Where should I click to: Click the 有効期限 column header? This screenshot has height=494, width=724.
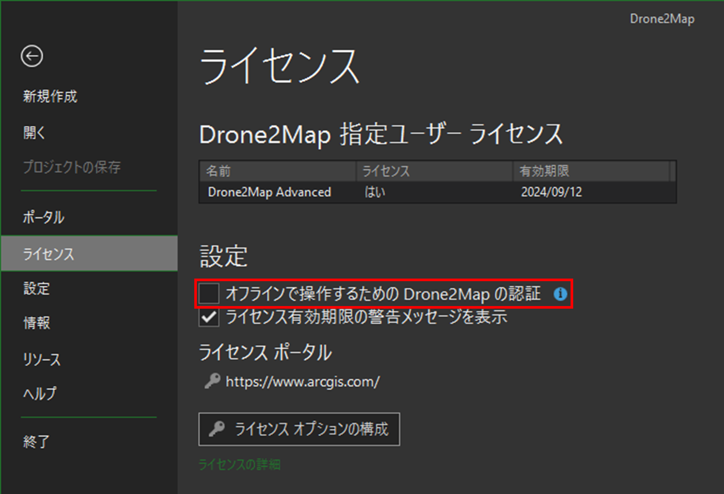pos(591,171)
